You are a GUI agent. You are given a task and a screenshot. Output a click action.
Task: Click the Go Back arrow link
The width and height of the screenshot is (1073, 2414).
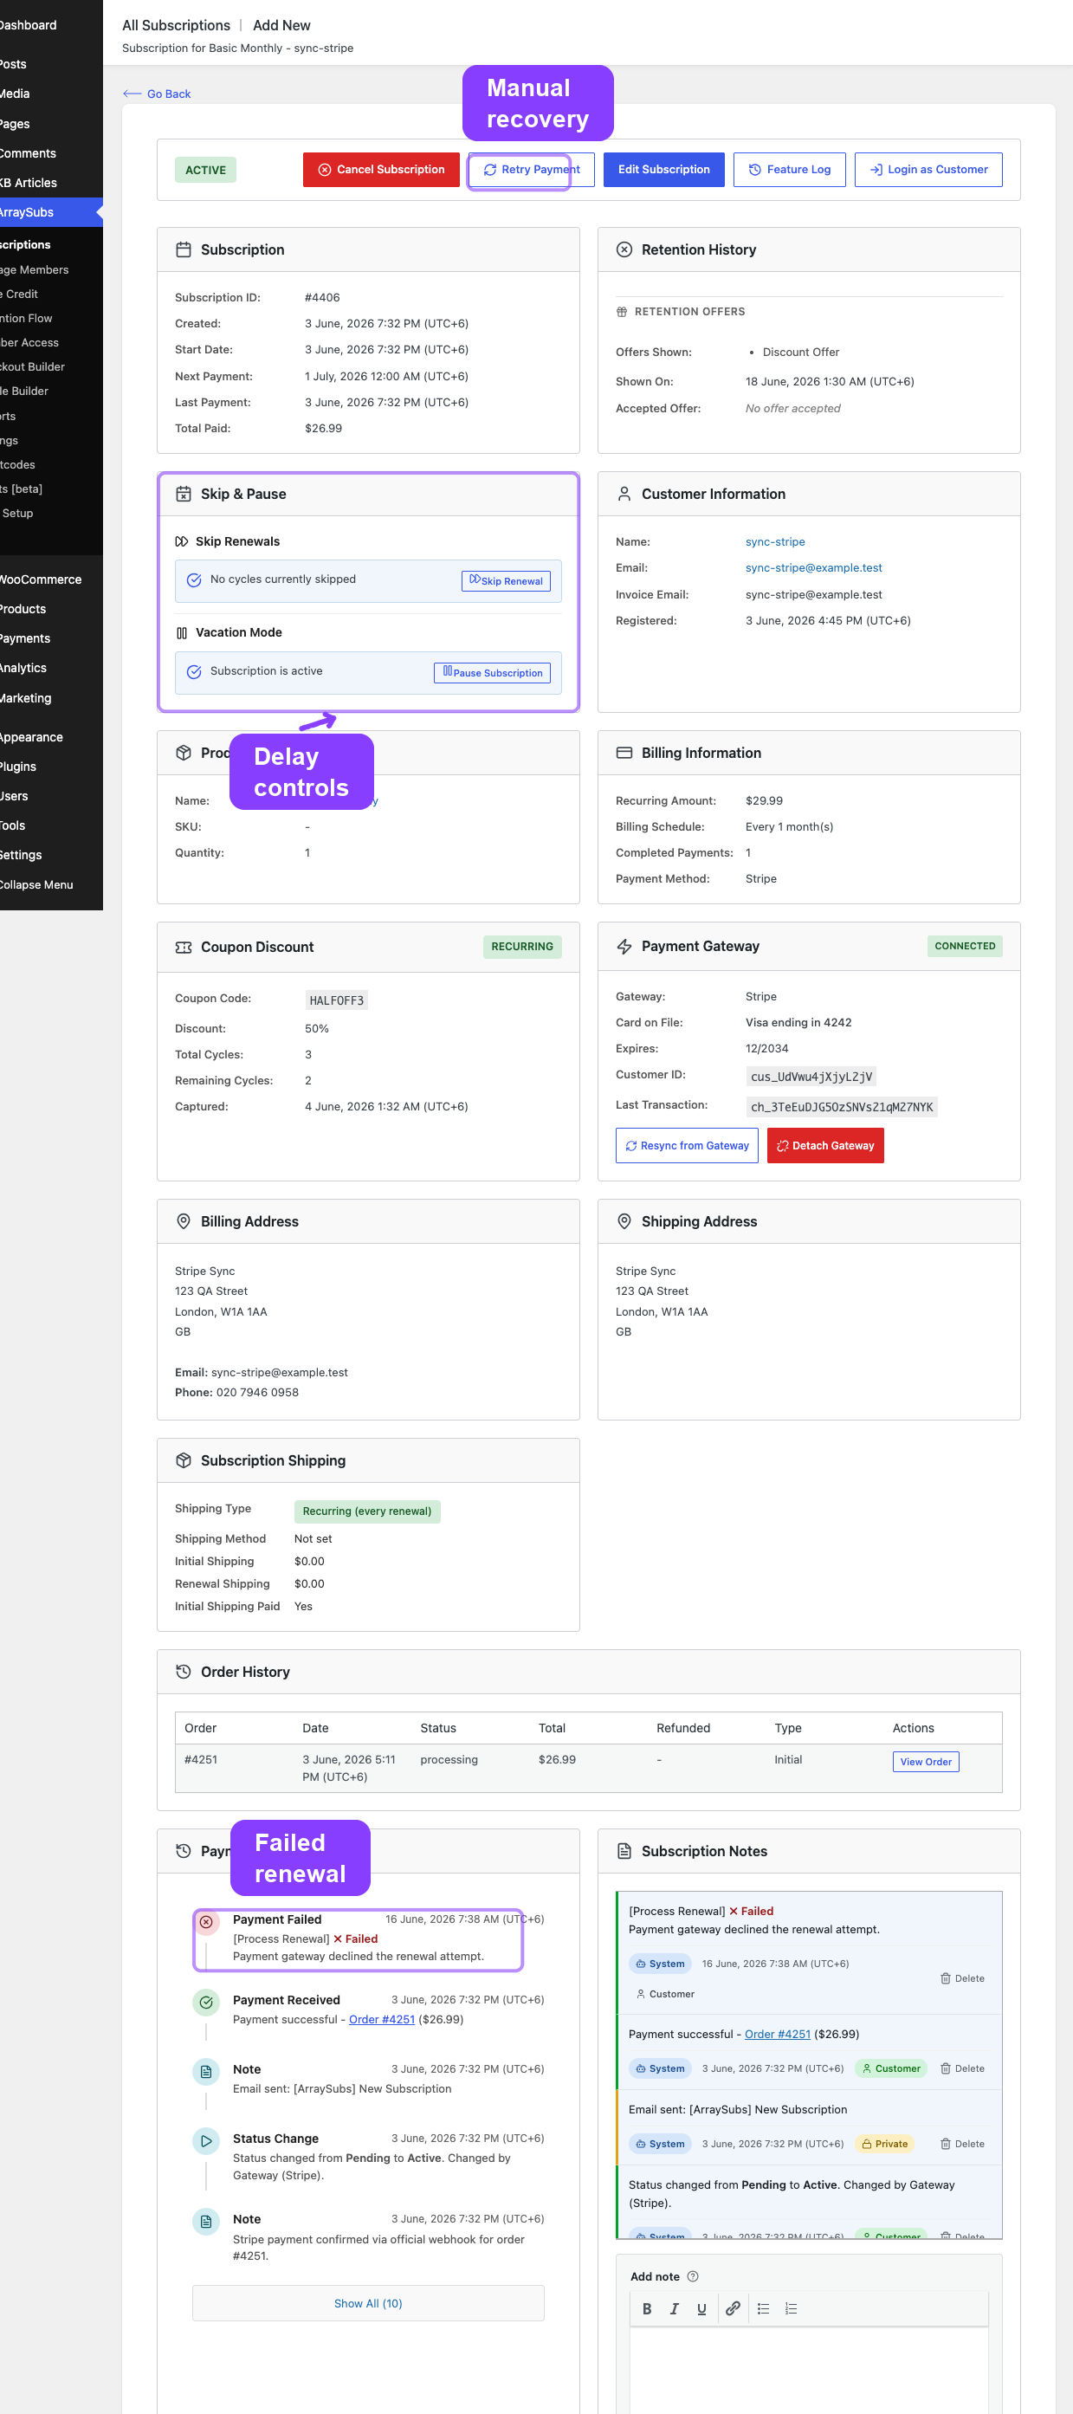157,94
